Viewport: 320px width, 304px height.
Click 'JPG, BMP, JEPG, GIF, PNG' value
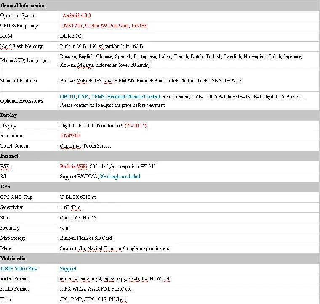pos(93,299)
